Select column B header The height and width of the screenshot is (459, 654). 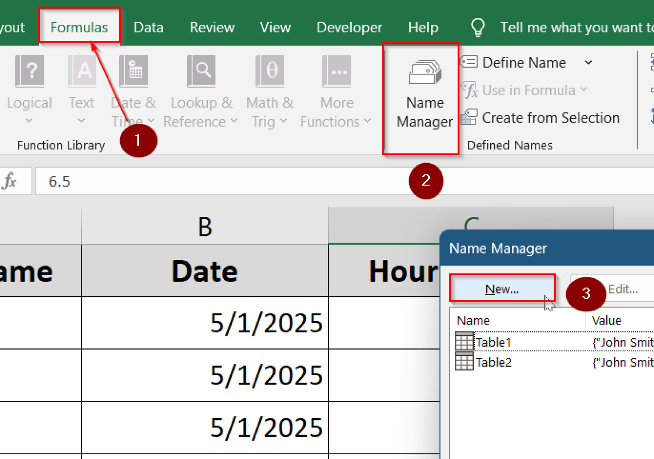tap(205, 226)
